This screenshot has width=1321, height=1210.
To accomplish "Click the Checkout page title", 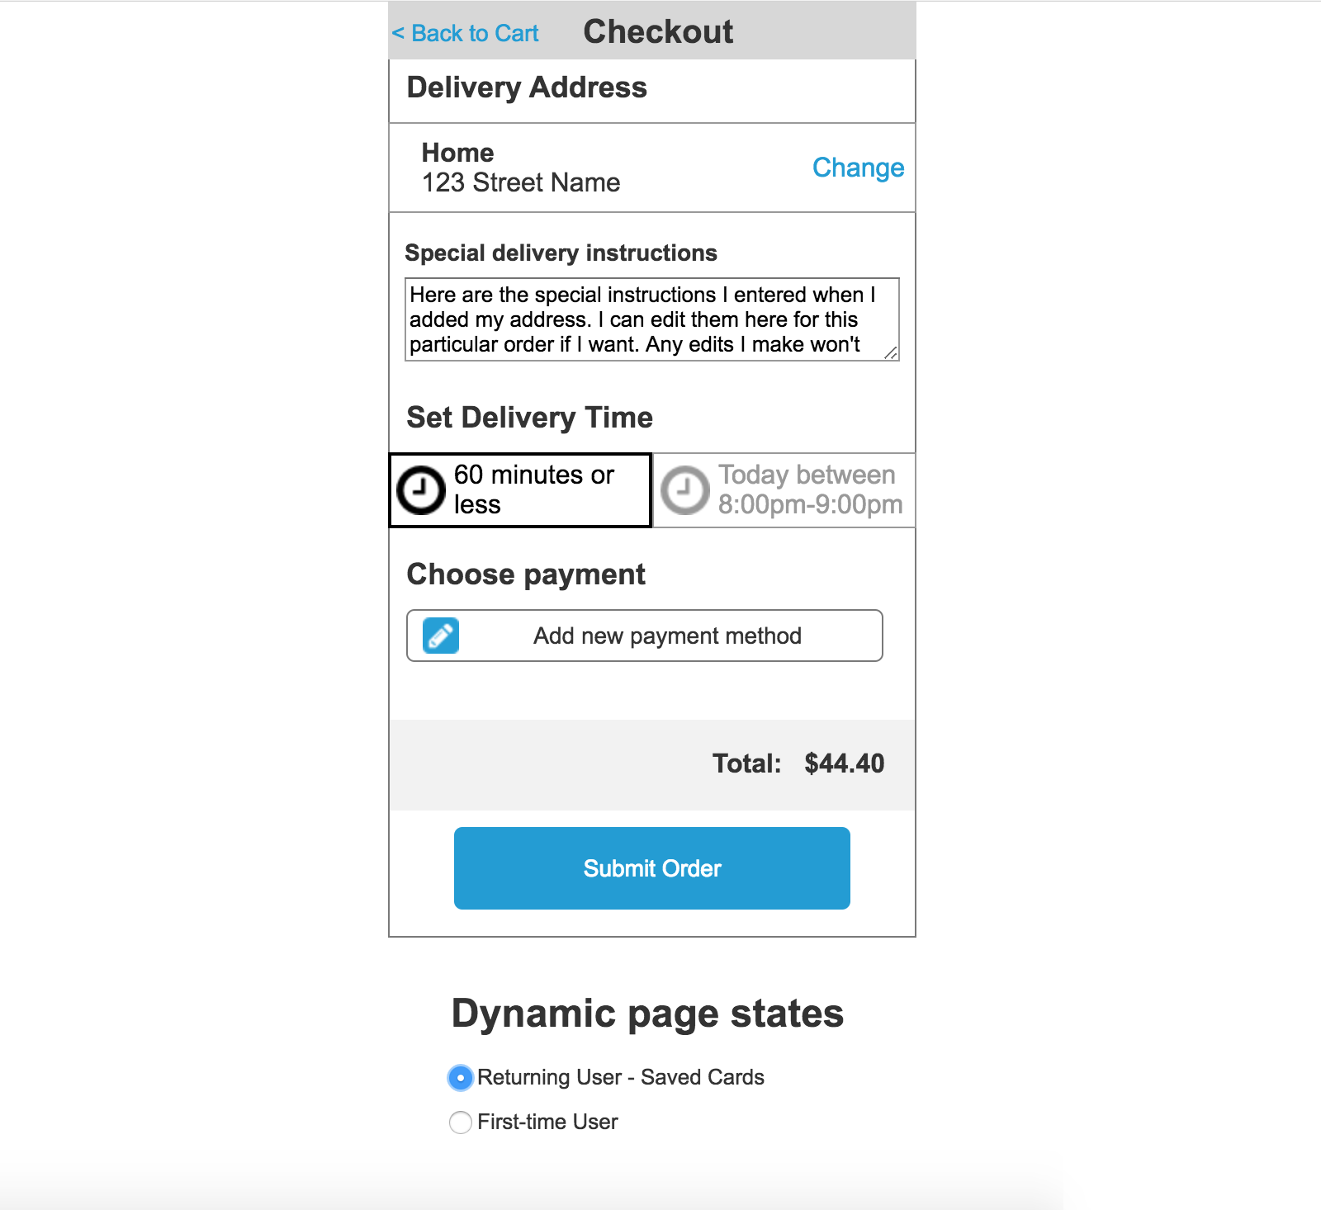I will coord(658,31).
